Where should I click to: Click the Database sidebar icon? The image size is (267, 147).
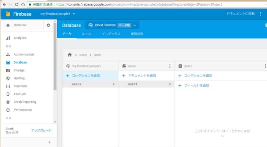coord(8,63)
